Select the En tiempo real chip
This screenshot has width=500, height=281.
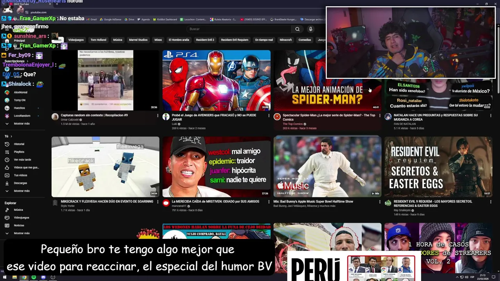[264, 40]
